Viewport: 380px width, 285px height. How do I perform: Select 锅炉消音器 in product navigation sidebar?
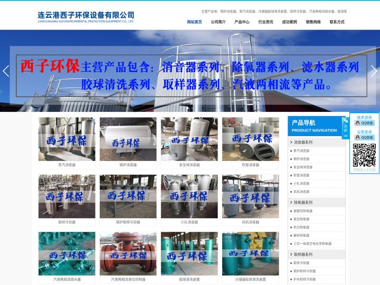(x=301, y=159)
